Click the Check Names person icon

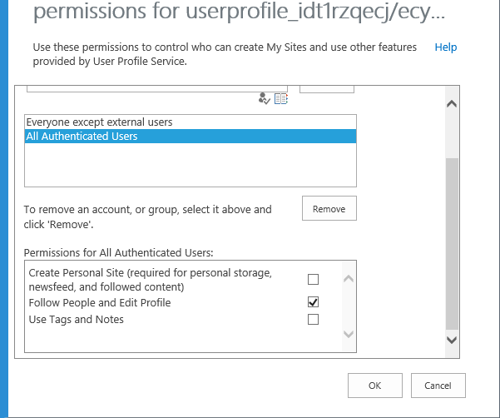point(264,98)
